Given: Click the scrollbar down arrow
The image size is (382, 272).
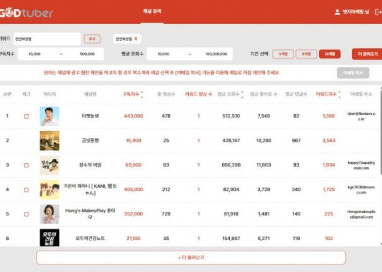Looking at the screenshot, I should [381, 244].
